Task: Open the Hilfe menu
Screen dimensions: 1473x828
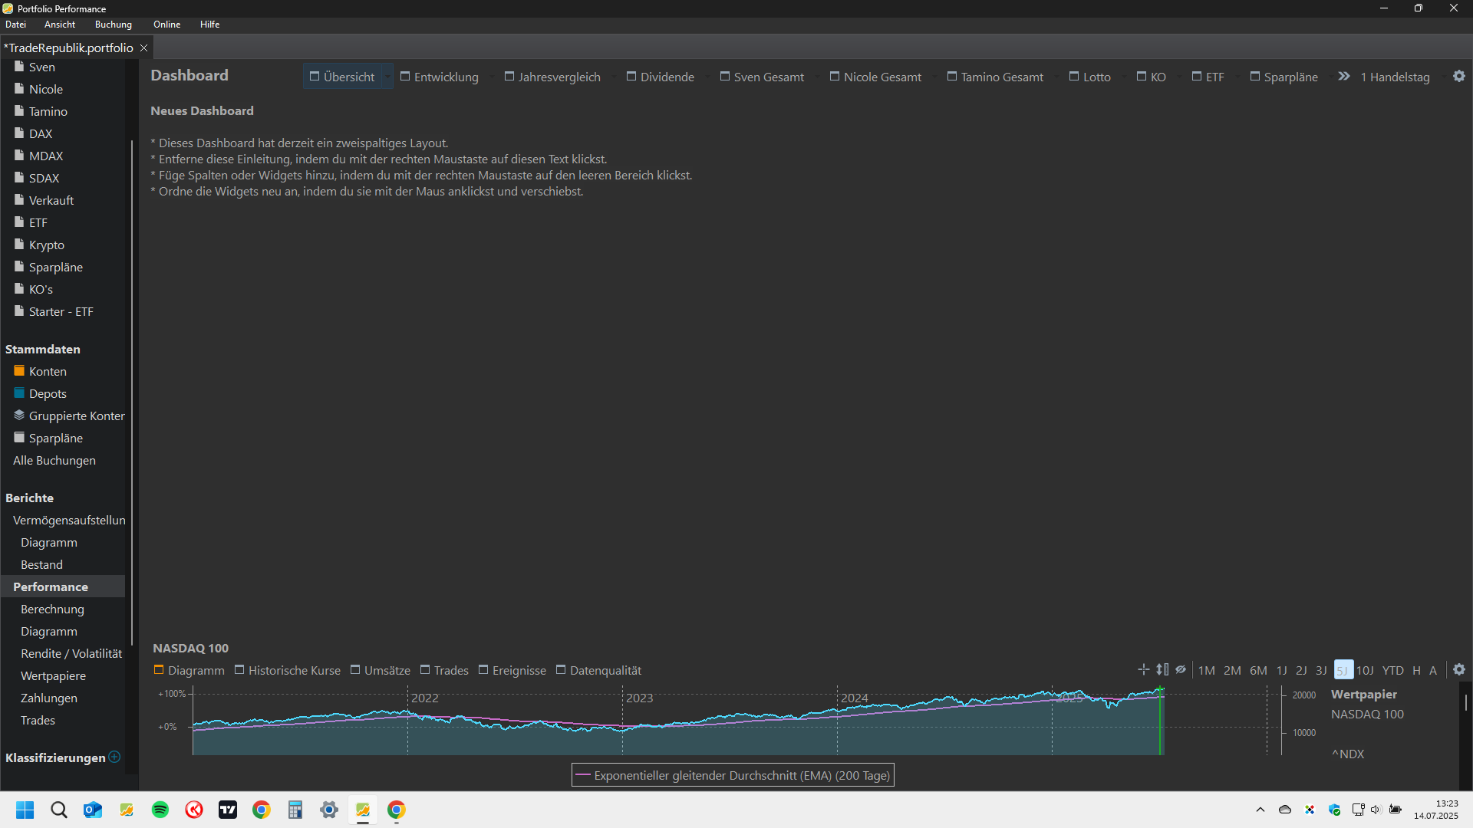Action: (209, 25)
